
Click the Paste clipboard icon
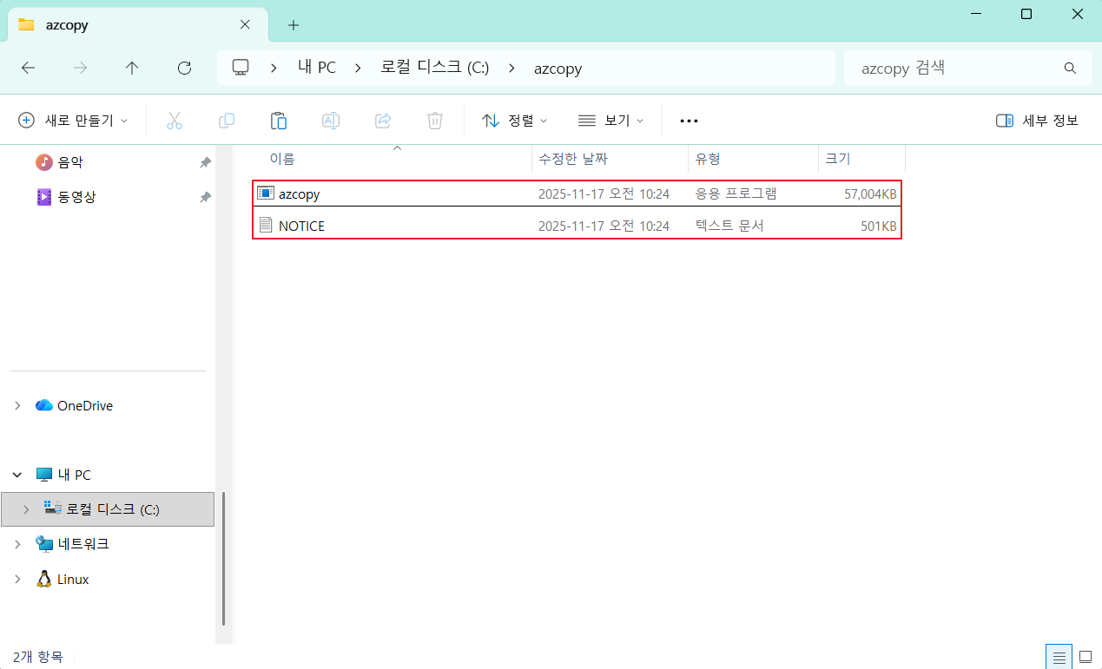279,121
